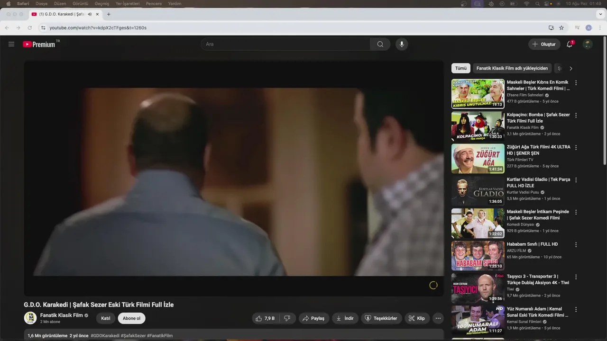
Task: Like the video with thumbs up
Action: coord(266,318)
